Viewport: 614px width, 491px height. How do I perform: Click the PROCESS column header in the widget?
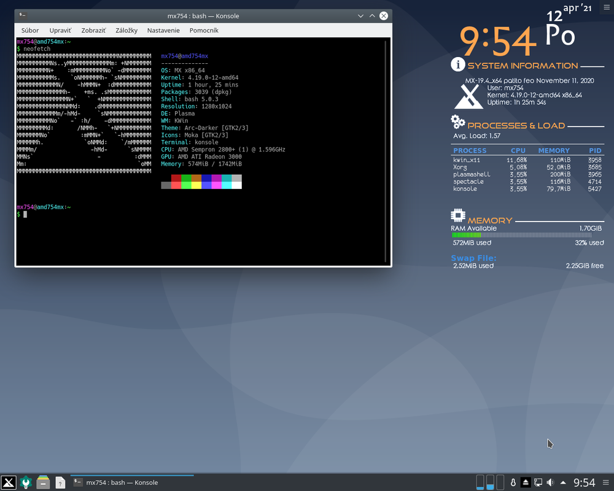coord(470,150)
